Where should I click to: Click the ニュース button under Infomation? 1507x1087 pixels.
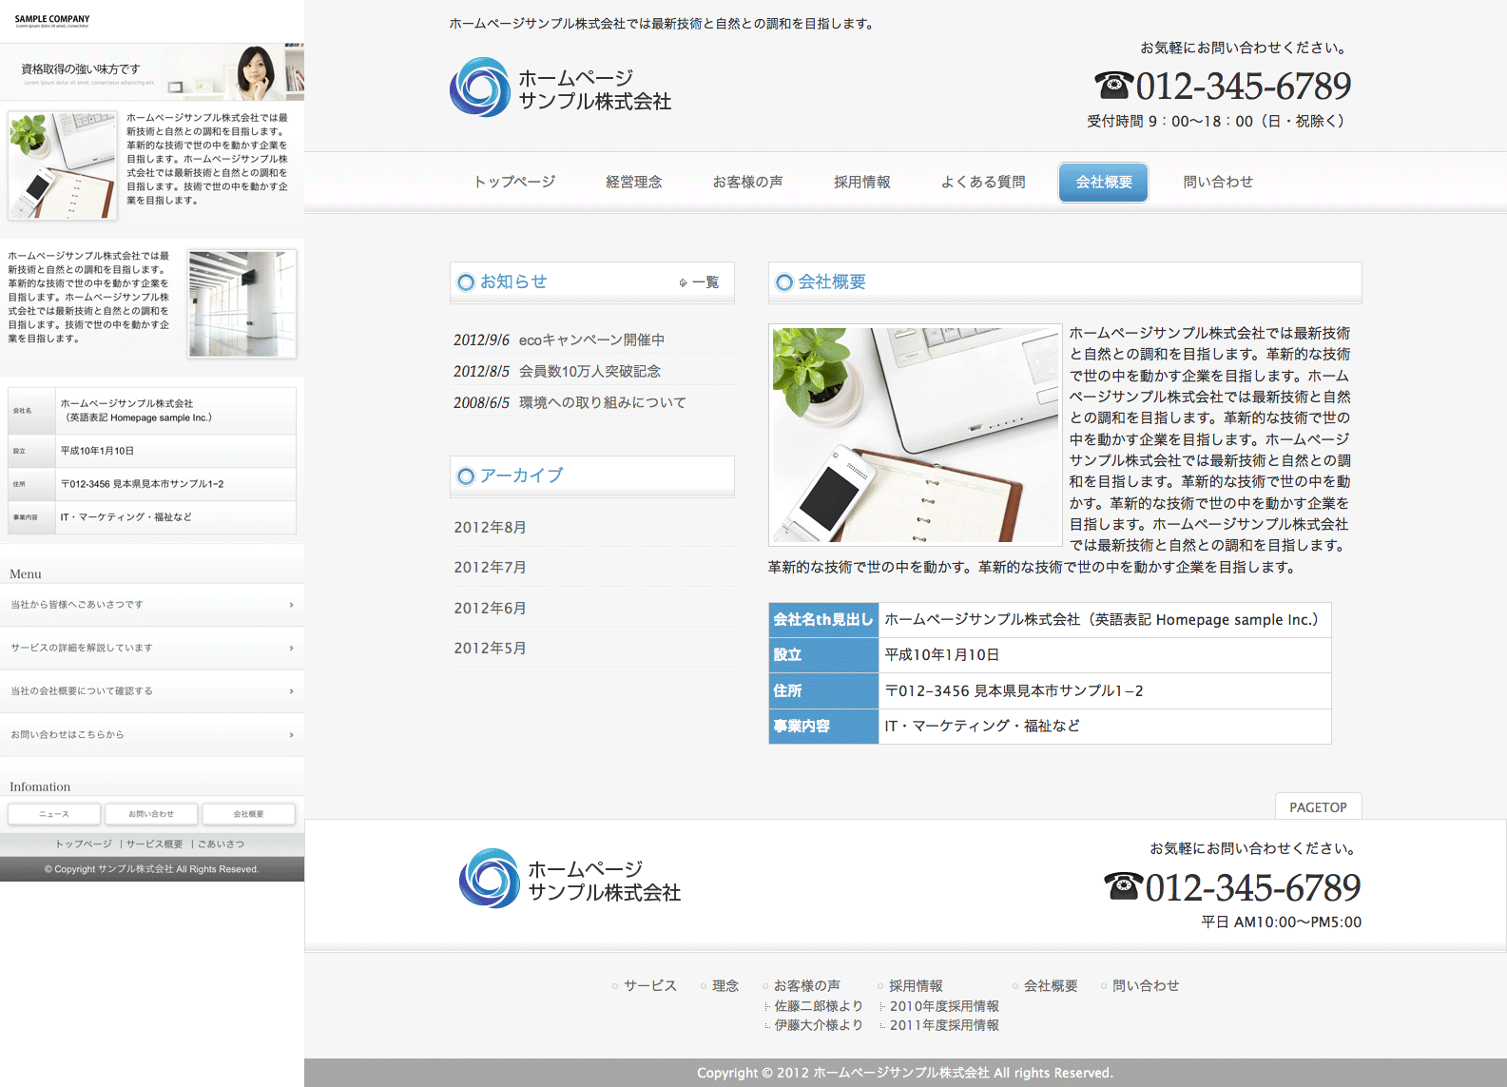point(54,814)
